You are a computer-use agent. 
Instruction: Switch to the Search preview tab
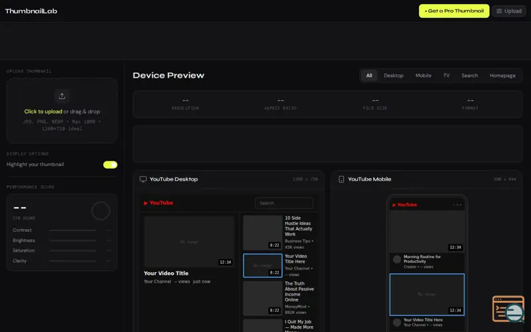click(x=469, y=76)
